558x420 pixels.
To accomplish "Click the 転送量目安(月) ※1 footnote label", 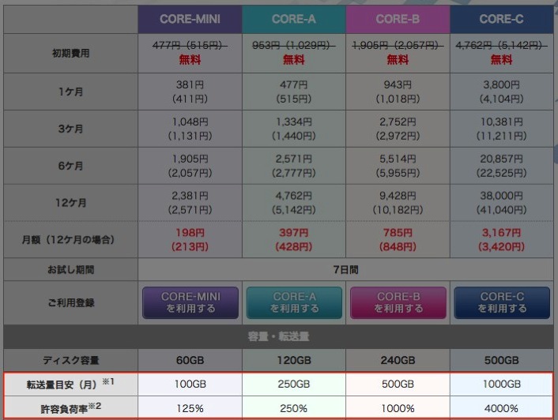I will (x=70, y=384).
